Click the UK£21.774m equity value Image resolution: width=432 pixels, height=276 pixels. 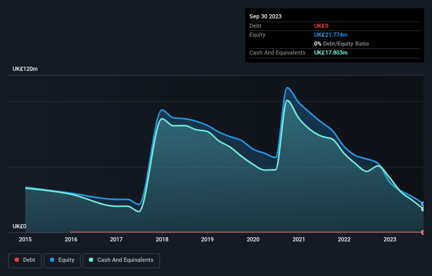(x=330, y=35)
